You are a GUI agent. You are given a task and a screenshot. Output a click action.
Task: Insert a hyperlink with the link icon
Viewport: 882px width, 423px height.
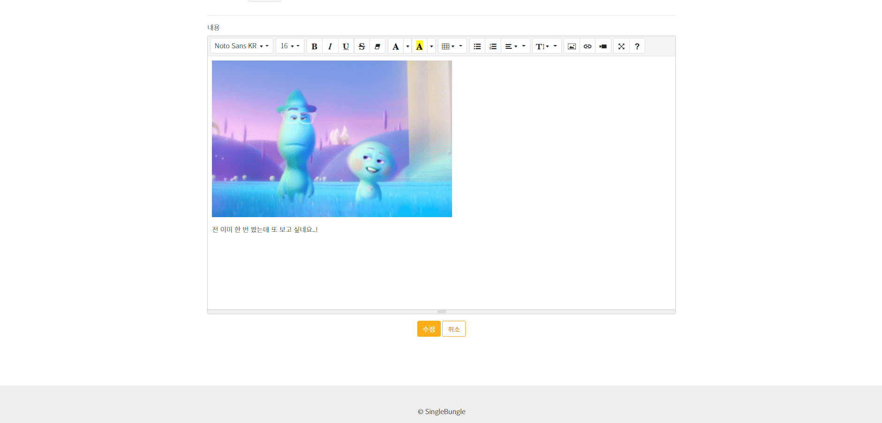pos(587,46)
